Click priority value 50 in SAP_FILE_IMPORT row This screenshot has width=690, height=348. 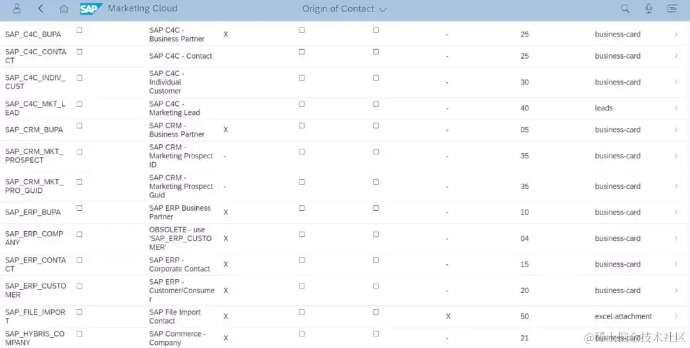click(x=525, y=316)
